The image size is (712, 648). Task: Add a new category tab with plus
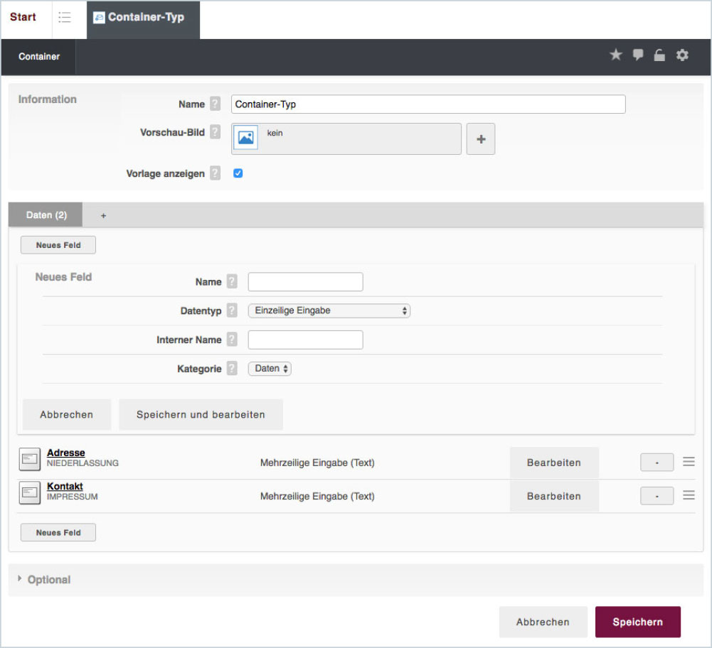click(x=104, y=216)
